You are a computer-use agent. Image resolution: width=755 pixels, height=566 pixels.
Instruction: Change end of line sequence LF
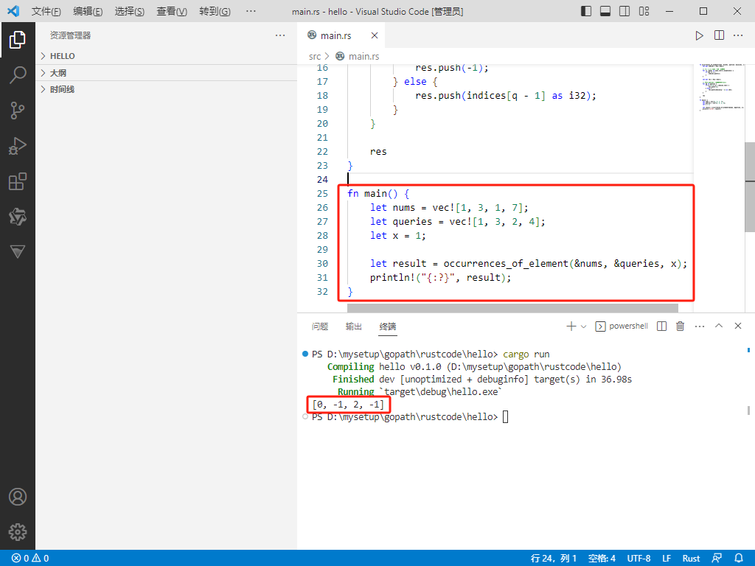[x=667, y=559]
